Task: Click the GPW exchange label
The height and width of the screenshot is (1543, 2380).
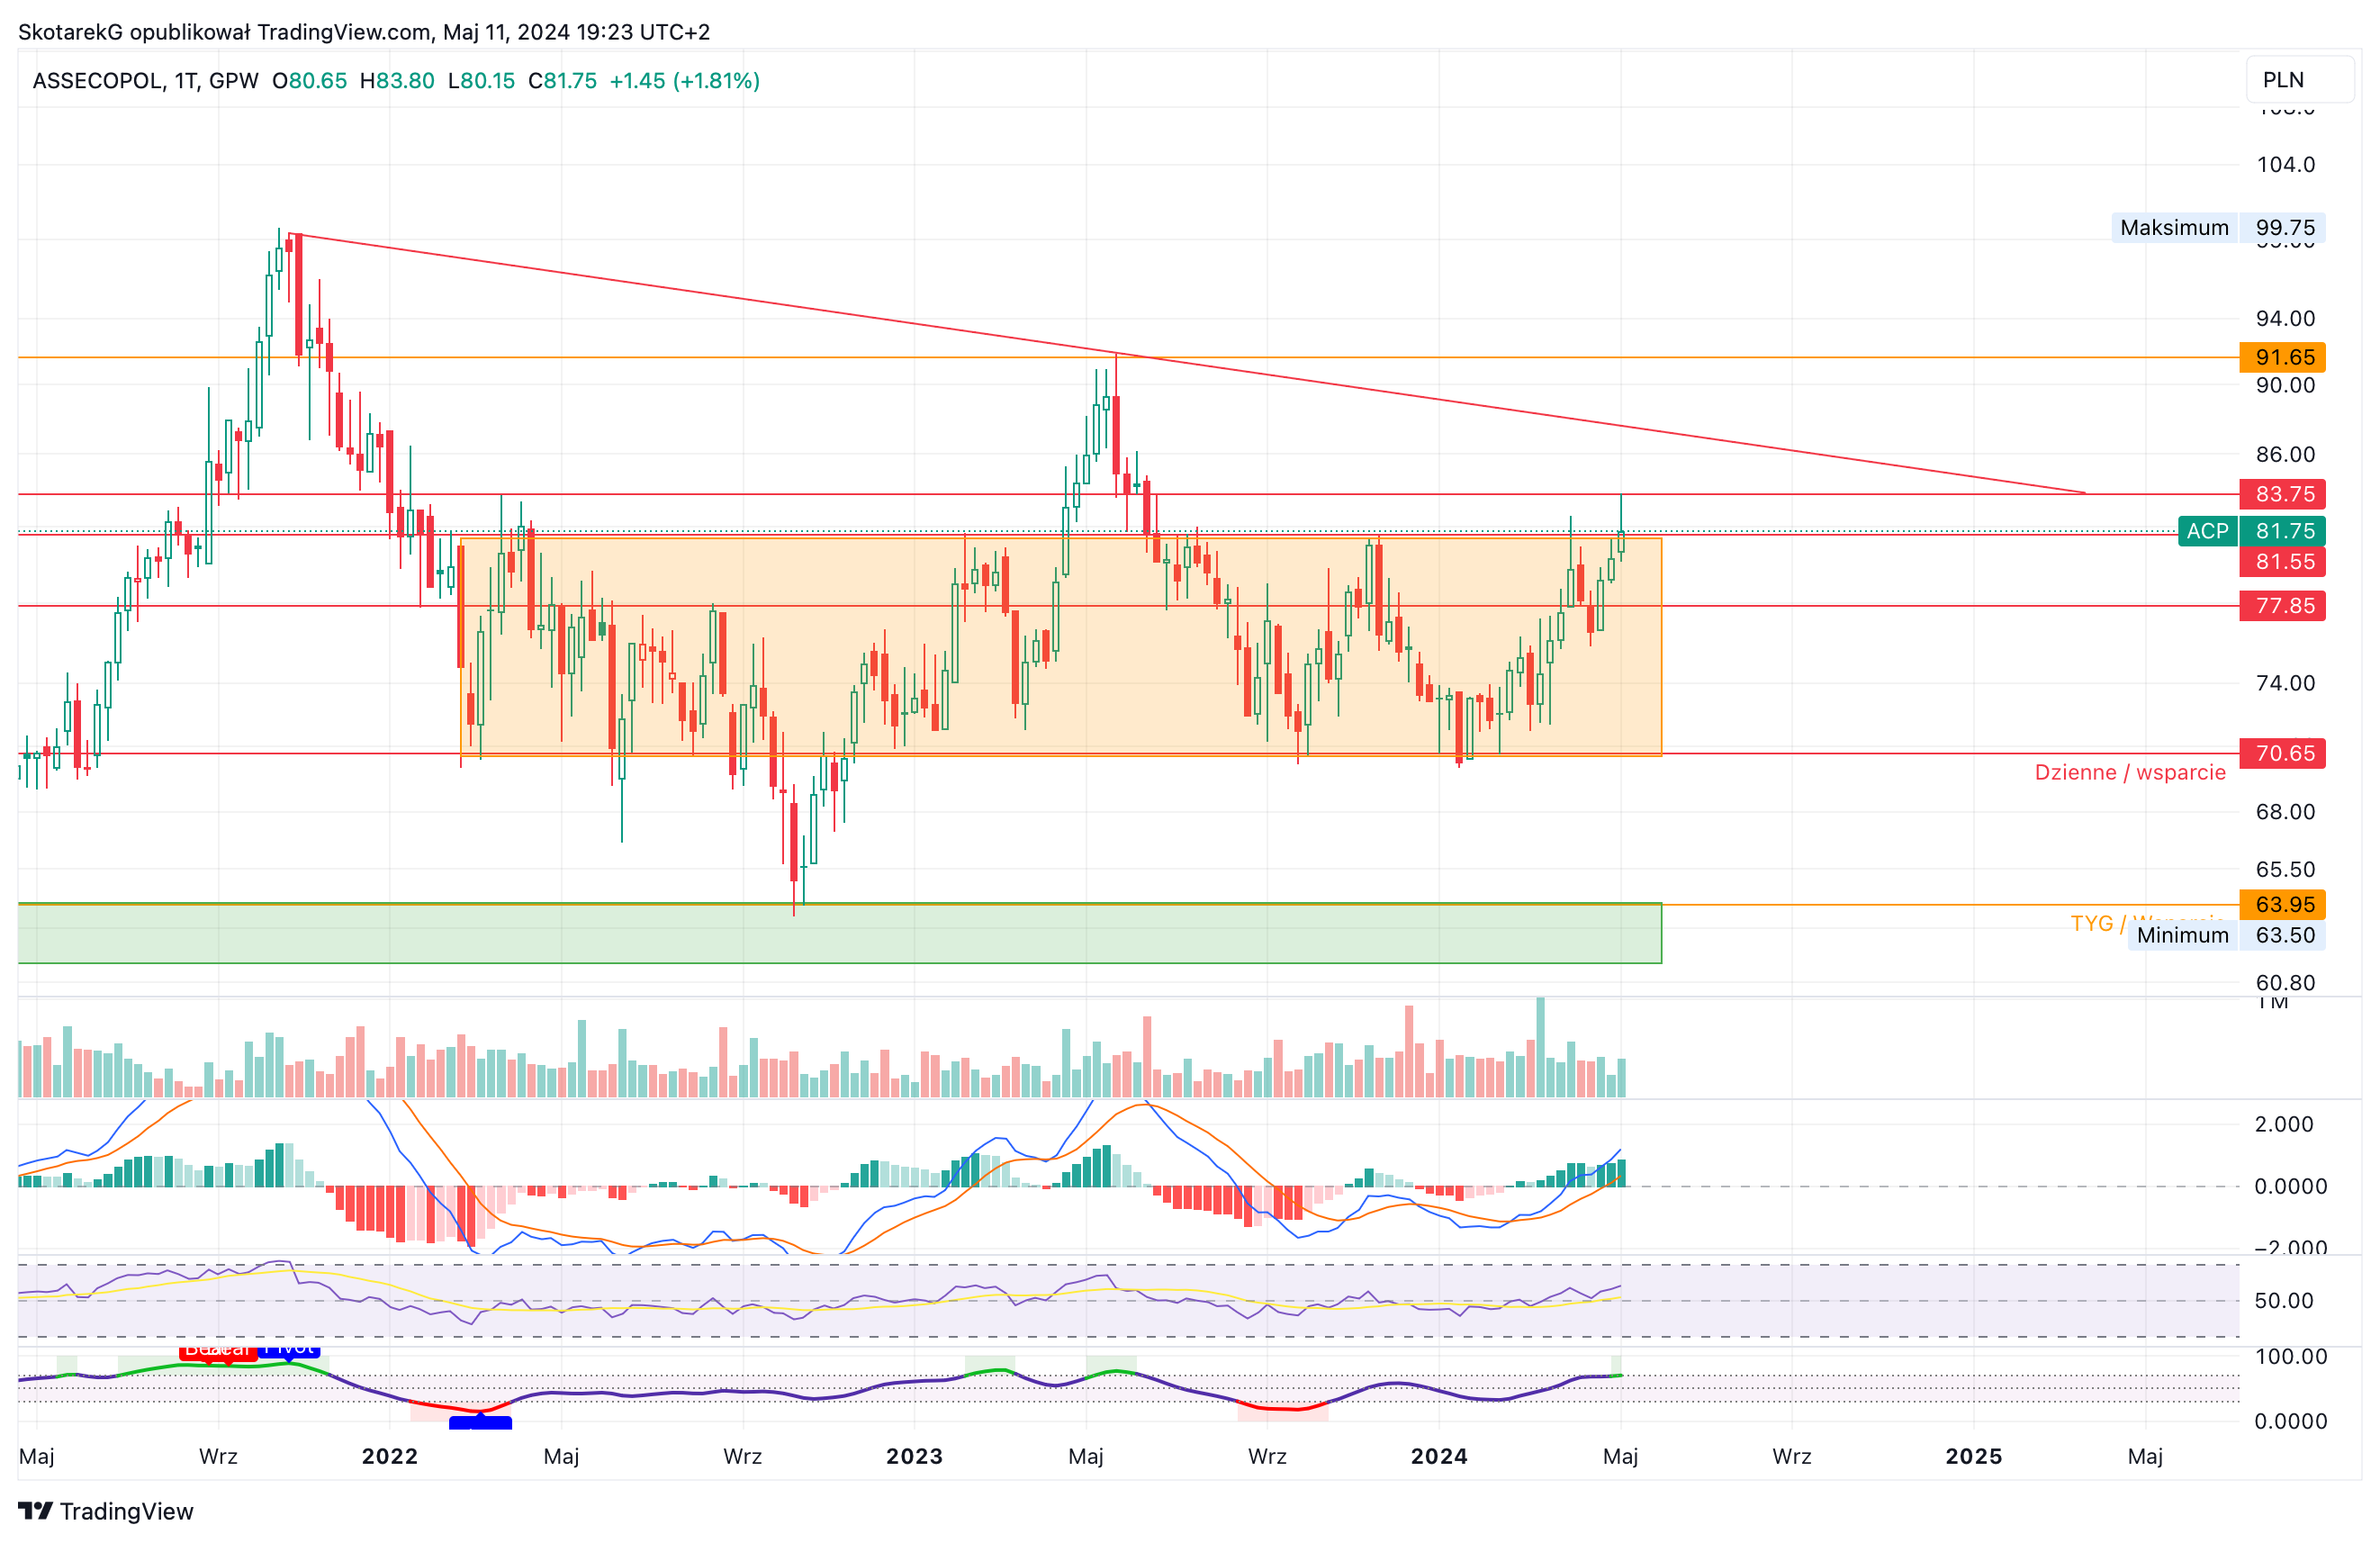Action: click(234, 80)
